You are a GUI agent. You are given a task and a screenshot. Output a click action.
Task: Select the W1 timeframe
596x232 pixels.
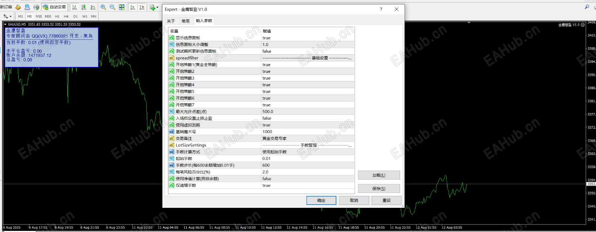(x=85, y=16)
